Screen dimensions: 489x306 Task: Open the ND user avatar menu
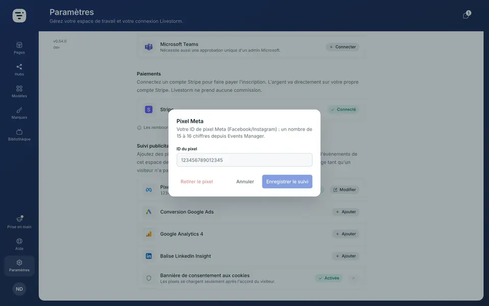19,289
